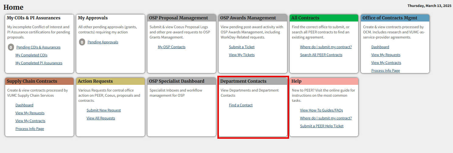The width and height of the screenshot is (453, 153).
Task: Click the OSP Awards Management header
Action: click(x=253, y=18)
